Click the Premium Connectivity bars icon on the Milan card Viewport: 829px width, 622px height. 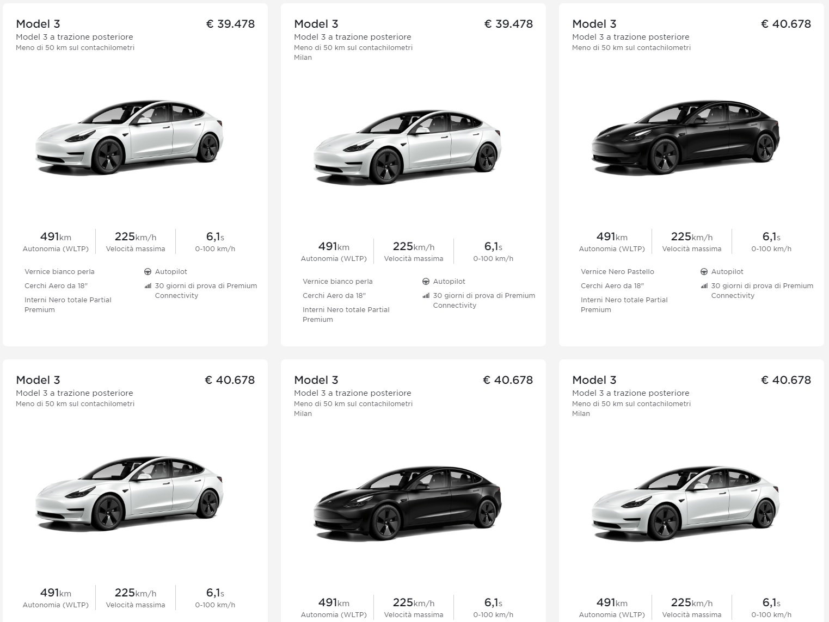pos(426,295)
